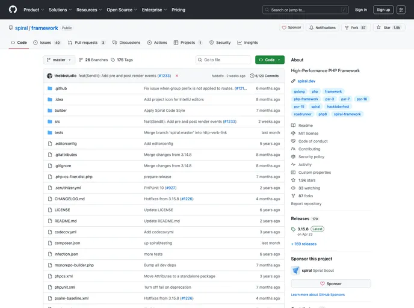
Task: View the 6,120 Commits history
Action: [264, 76]
